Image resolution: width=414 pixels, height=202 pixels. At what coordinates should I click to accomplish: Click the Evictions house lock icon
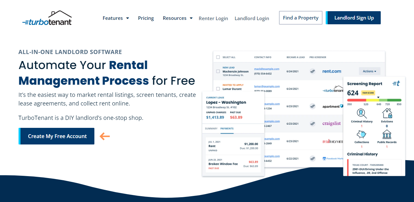click(x=387, y=113)
